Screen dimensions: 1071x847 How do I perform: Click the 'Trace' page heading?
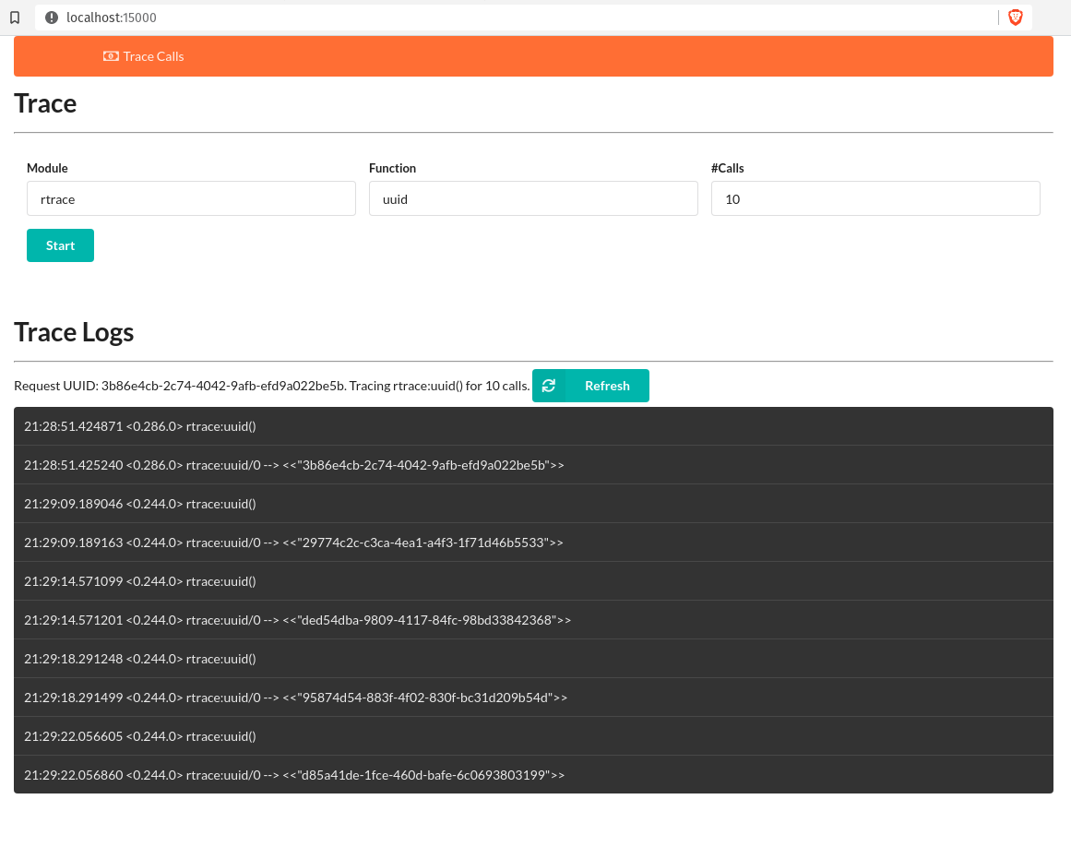pyautogui.click(x=44, y=103)
